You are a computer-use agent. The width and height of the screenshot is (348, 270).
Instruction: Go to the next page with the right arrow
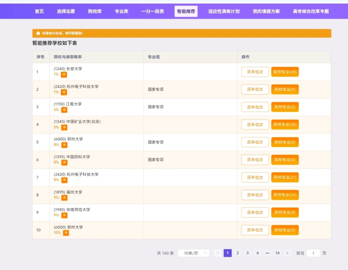(287, 253)
